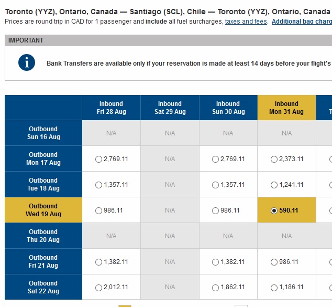Viewport: 332px width, 307px height.
Task: Select the 1,241.11 fare for Tue 18 Aug outbound
Action: [x=274, y=185]
